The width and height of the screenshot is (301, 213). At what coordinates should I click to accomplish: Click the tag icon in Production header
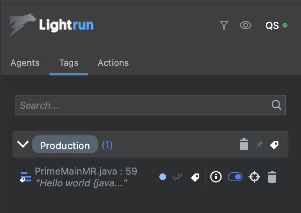274,145
